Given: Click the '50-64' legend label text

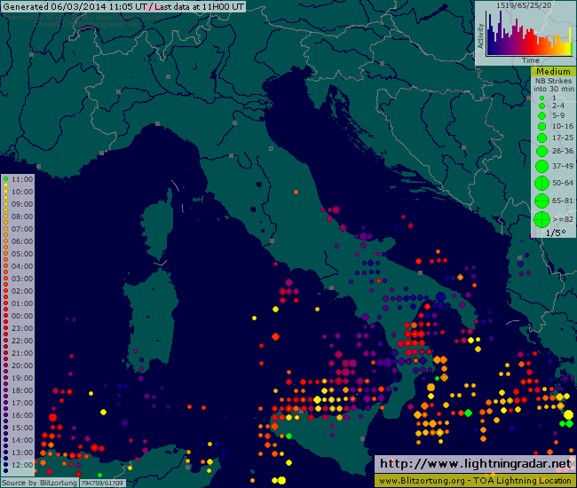Looking at the screenshot, I should 563,183.
